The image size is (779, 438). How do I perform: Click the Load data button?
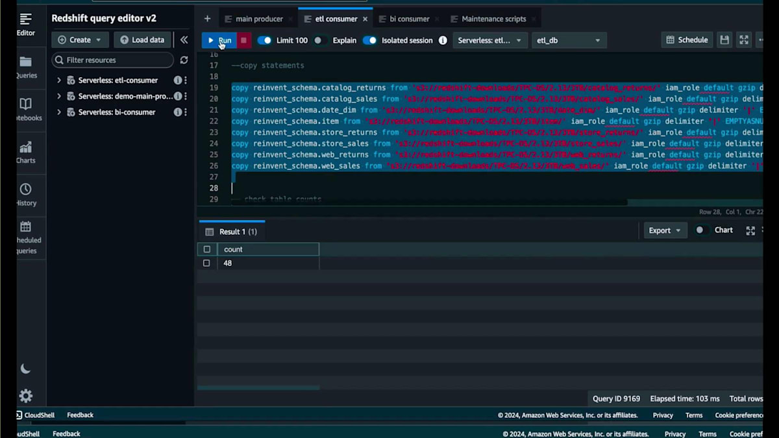(x=142, y=40)
